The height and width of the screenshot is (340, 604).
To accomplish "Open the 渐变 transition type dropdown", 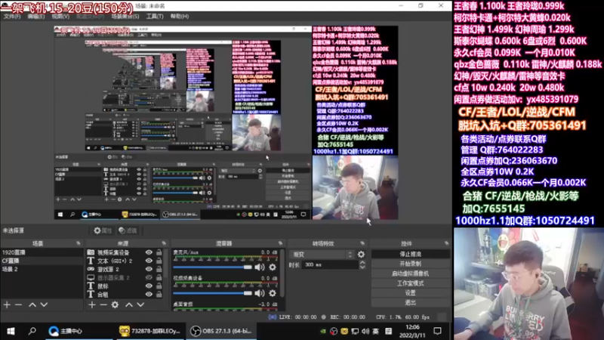I will coord(322,255).
